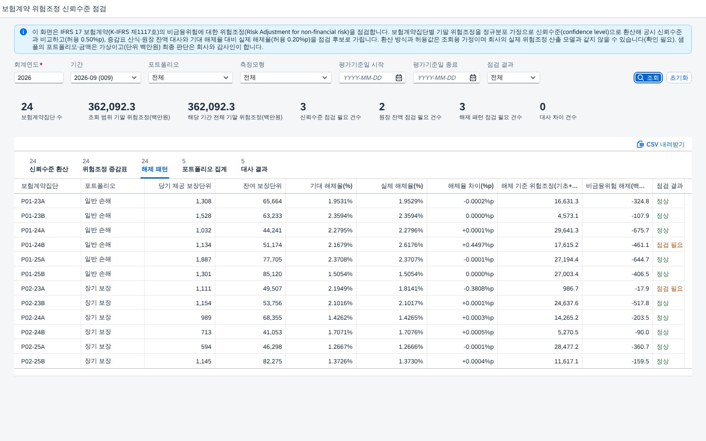Screen dimensions: 706x441
Task: Click the 잔여 보장단위 column header
Action: click(x=251, y=186)
